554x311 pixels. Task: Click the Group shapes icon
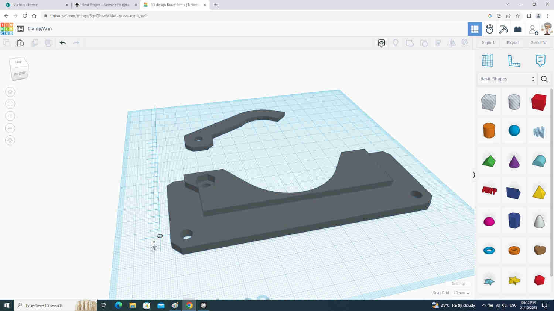tap(410, 43)
